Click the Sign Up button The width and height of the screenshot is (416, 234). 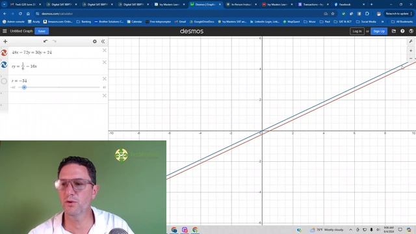pos(378,31)
